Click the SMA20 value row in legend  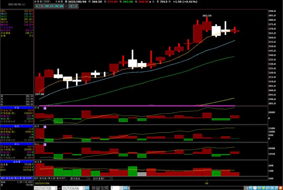click(x=17, y=16)
